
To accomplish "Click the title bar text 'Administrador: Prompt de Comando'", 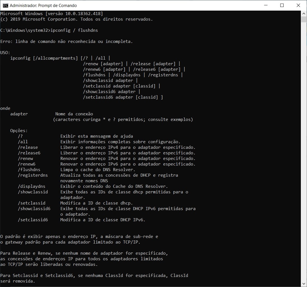I will [x=43, y=5].
